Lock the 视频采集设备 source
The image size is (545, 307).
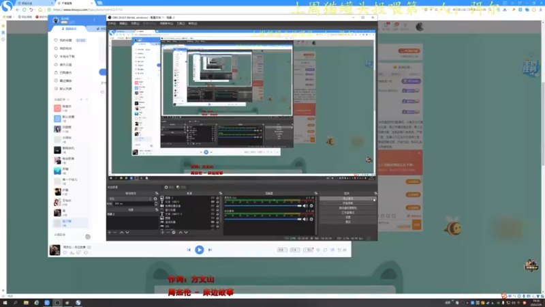(217, 206)
